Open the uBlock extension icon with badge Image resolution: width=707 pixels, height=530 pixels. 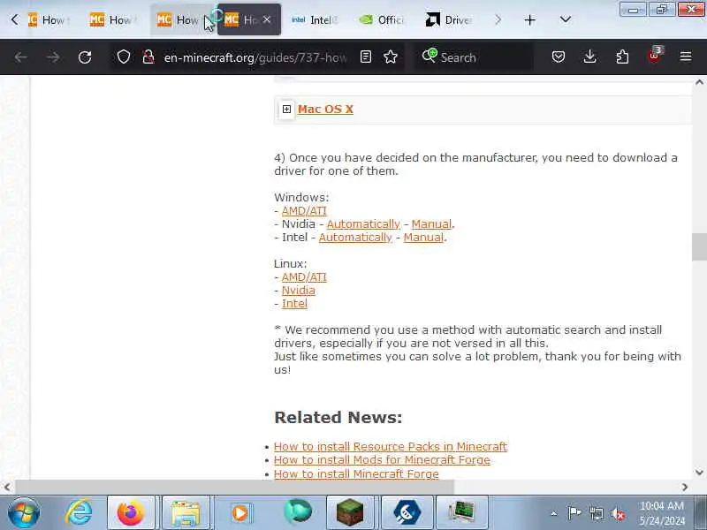coord(654,56)
